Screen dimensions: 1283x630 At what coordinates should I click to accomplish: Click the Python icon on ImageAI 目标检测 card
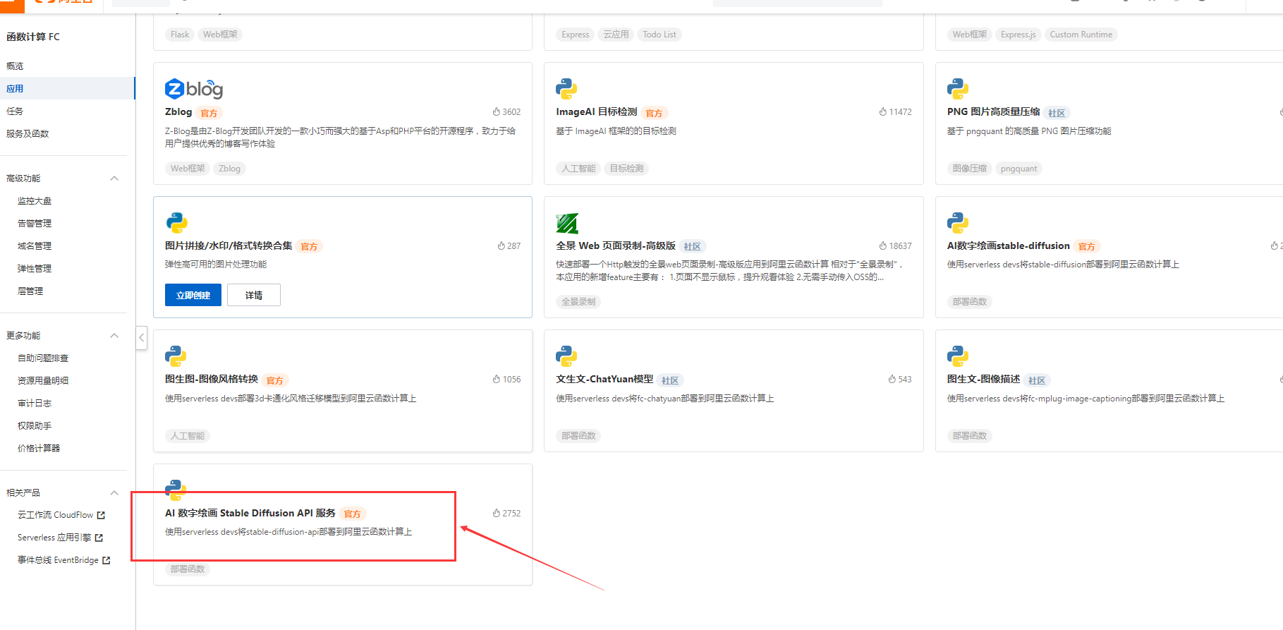566,89
